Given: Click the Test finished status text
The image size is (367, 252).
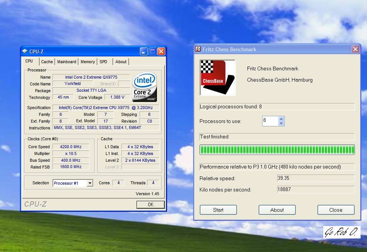Looking at the screenshot, I should [214, 137].
